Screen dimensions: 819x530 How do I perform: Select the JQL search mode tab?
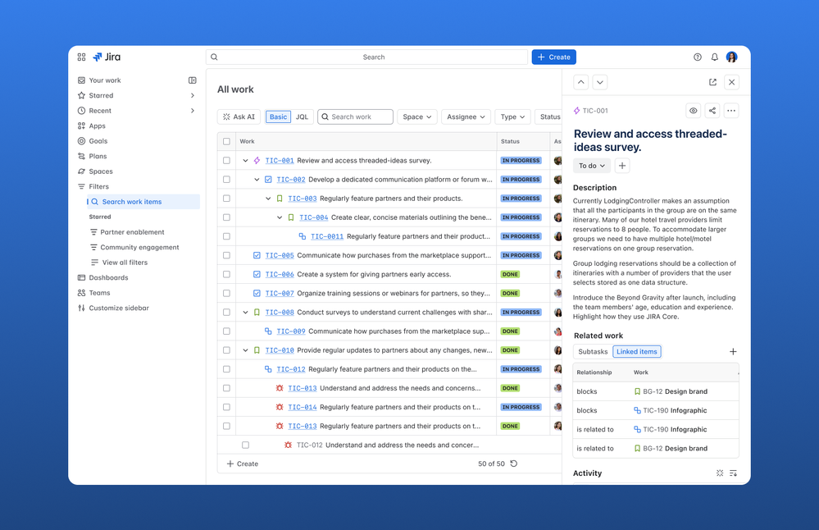[x=302, y=117]
